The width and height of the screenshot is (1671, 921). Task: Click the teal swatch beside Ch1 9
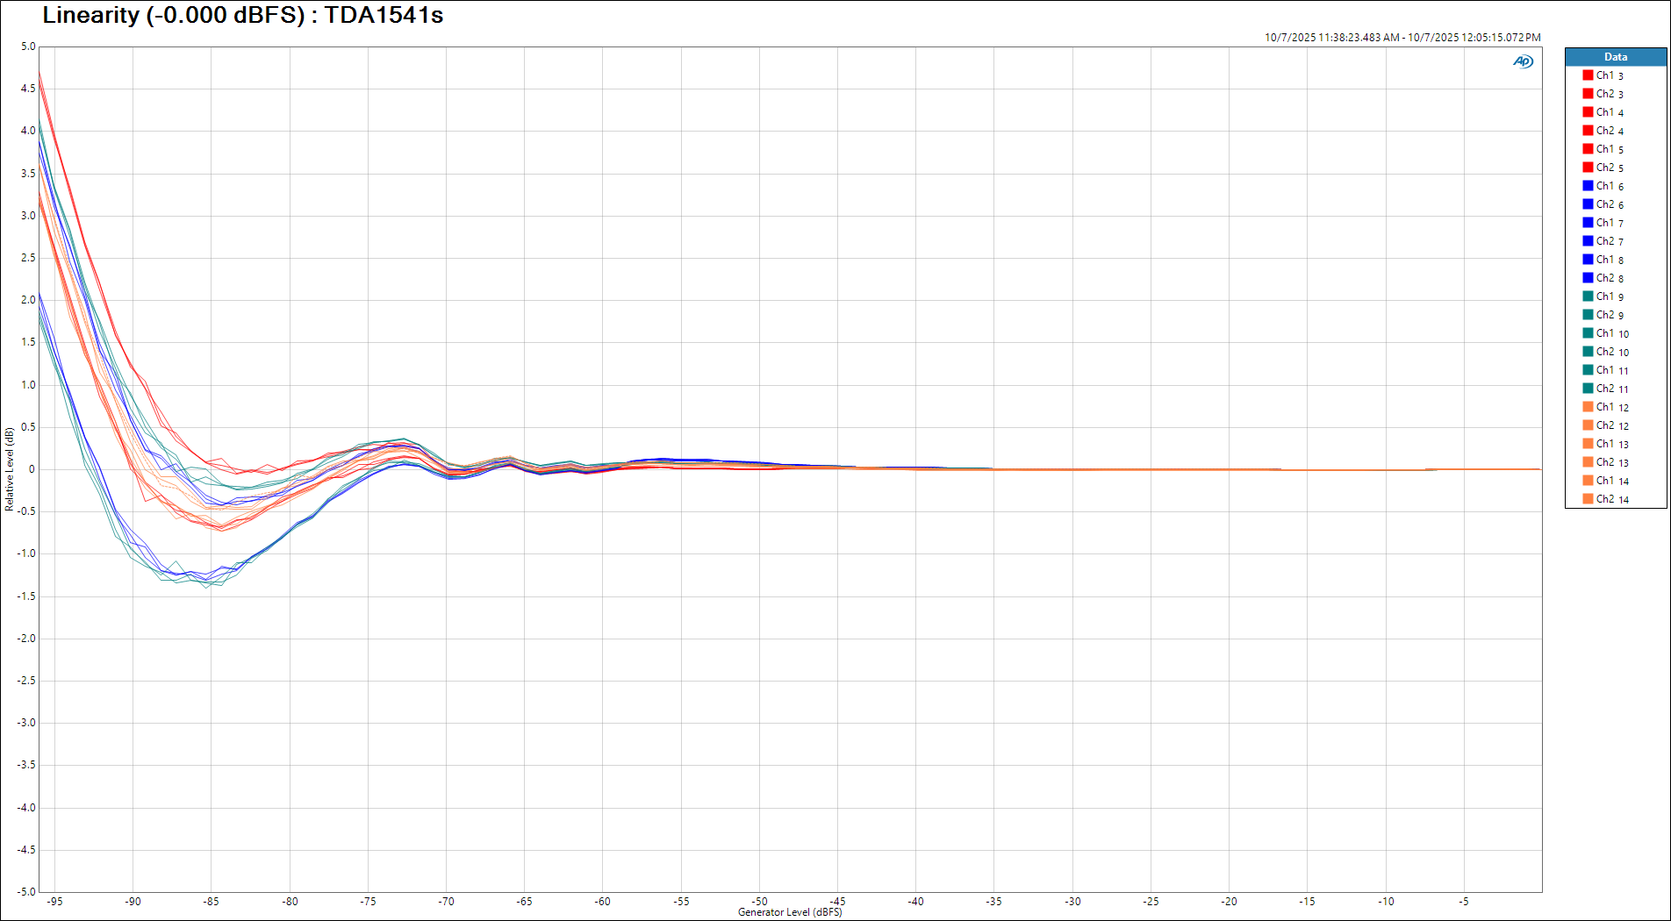pyautogui.click(x=1588, y=296)
